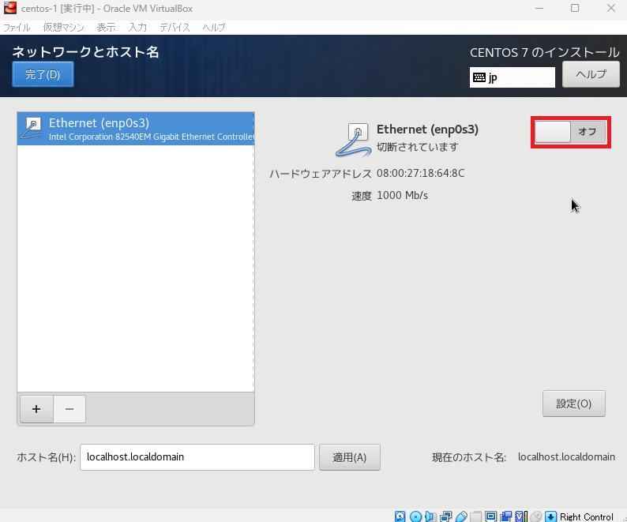Open the ヘルプ menu in menu bar
The width and height of the screenshot is (627, 522).
214,27
